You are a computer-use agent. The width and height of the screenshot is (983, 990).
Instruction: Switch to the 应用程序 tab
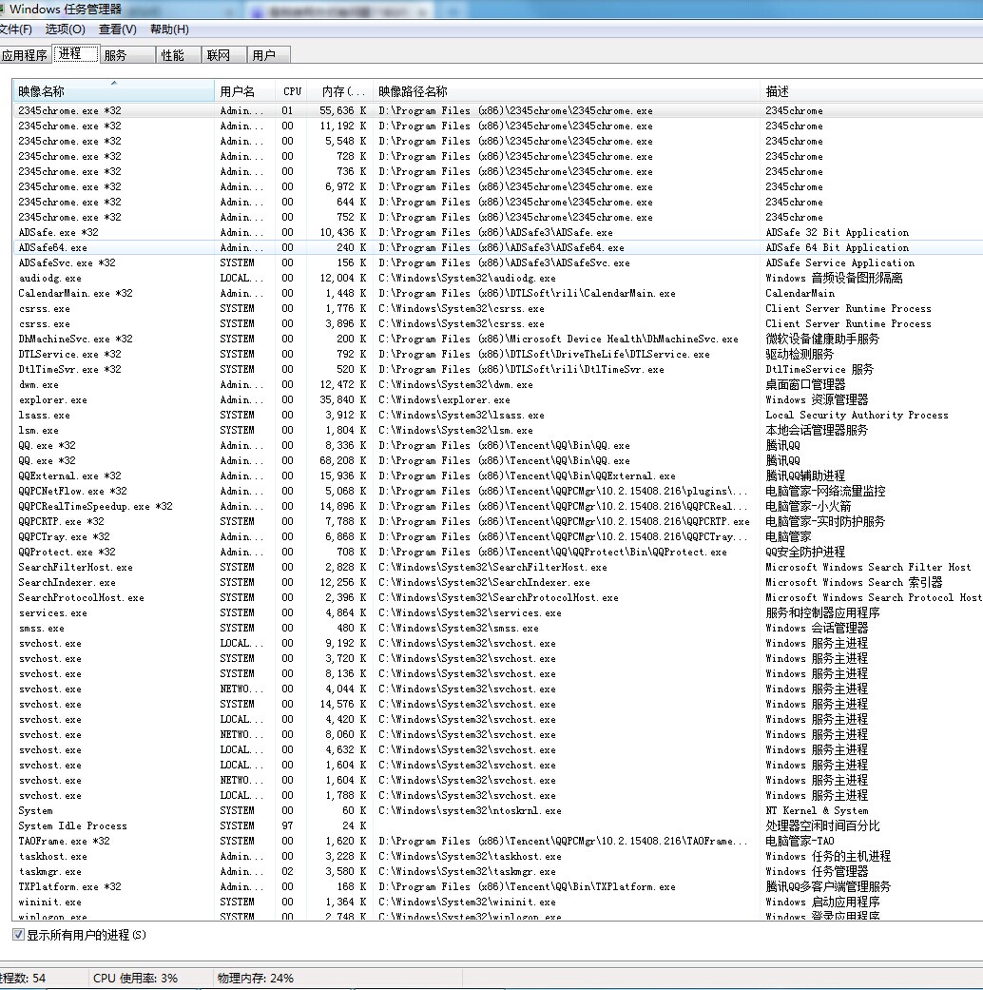click(x=25, y=55)
